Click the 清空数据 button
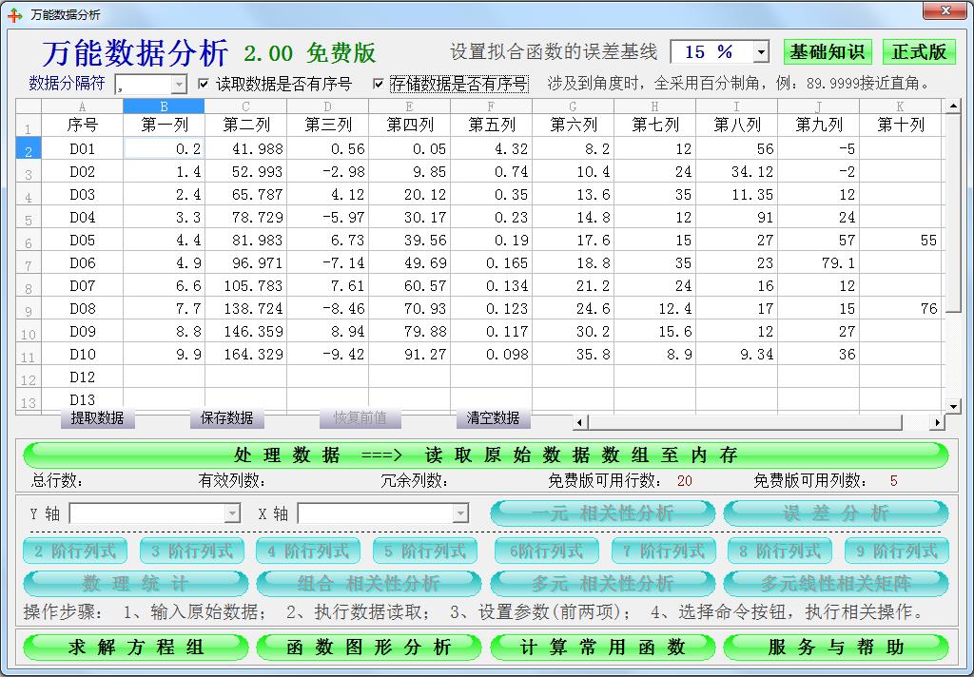Viewport: 974px width, 677px height. click(x=493, y=418)
